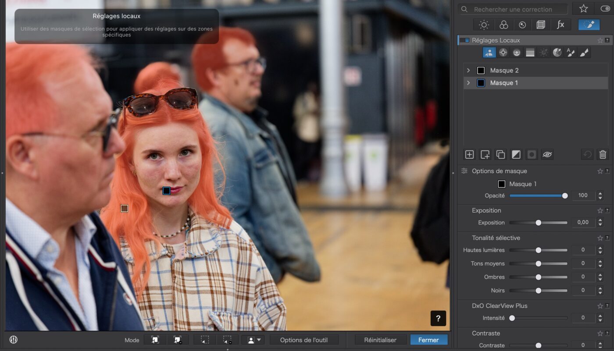Image resolution: width=614 pixels, height=351 pixels.
Task: Click the Rechercher une correction search field
Action: pos(513,9)
